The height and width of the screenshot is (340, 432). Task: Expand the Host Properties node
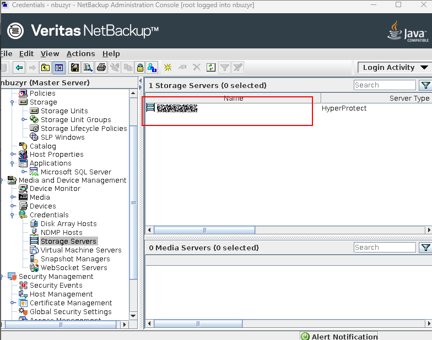click(12, 154)
